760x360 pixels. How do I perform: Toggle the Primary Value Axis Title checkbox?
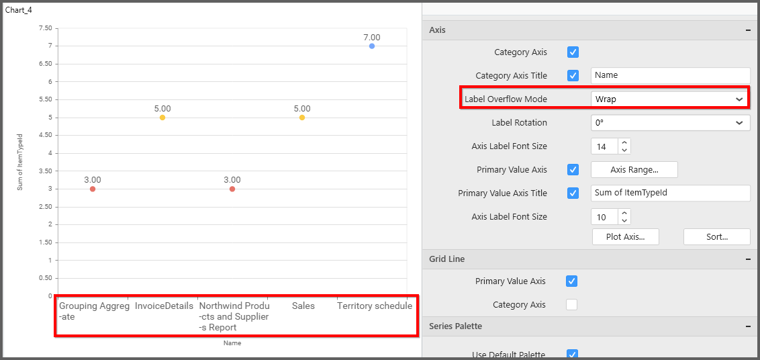coord(573,193)
